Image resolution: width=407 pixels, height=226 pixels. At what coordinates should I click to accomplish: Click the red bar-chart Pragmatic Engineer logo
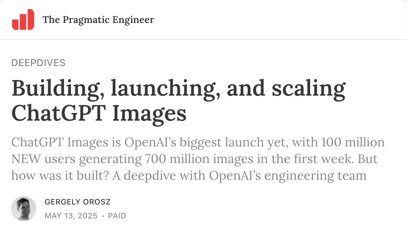(x=23, y=19)
